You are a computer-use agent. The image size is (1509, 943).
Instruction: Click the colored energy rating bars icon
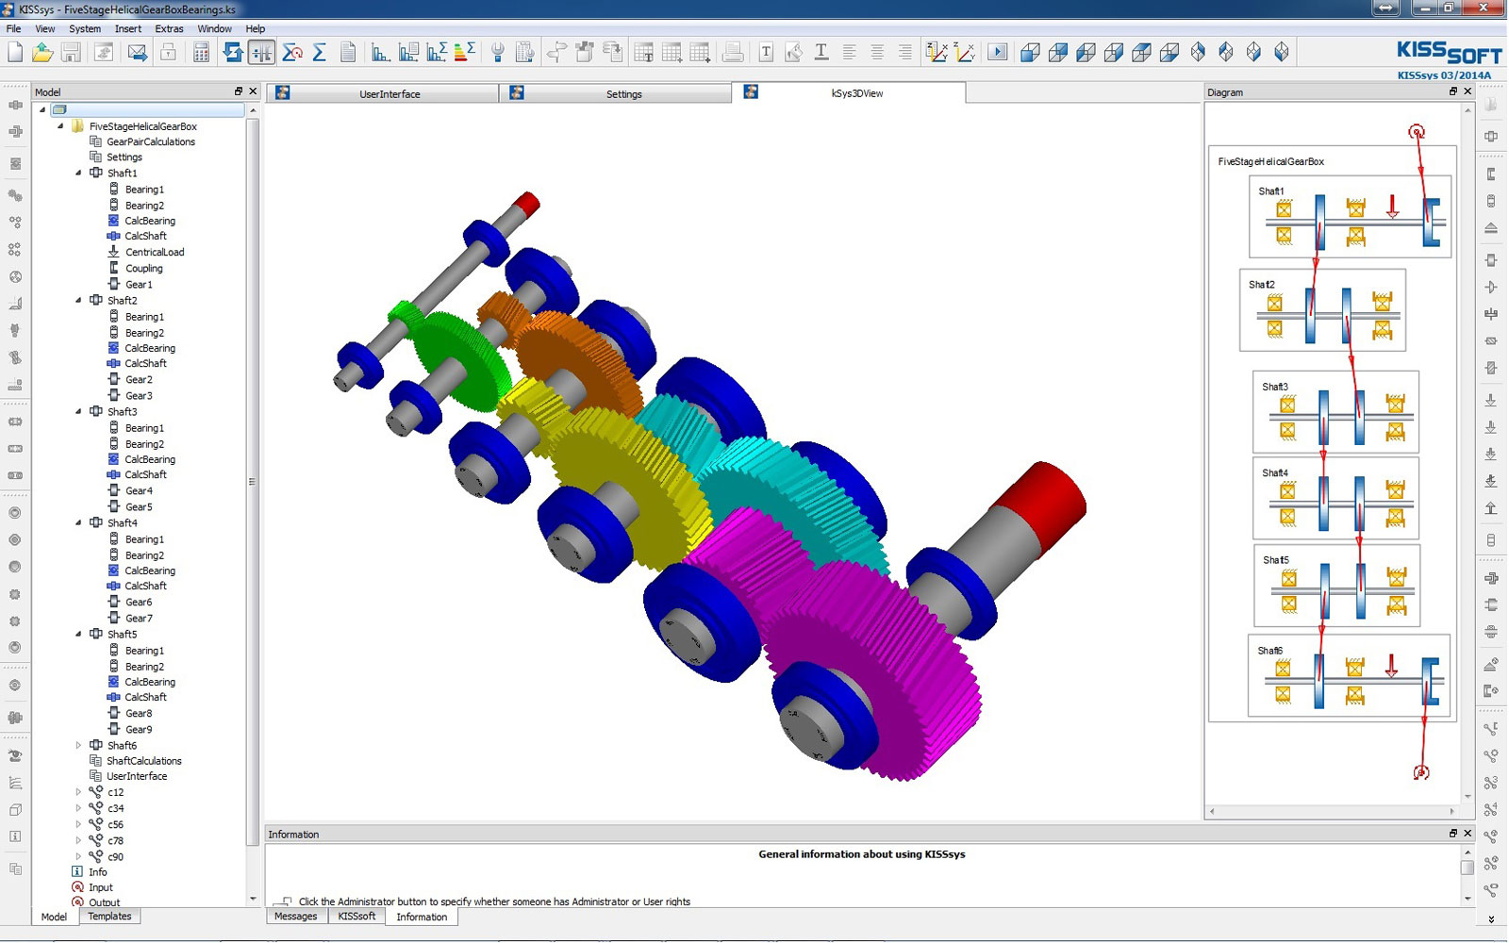[x=464, y=53]
